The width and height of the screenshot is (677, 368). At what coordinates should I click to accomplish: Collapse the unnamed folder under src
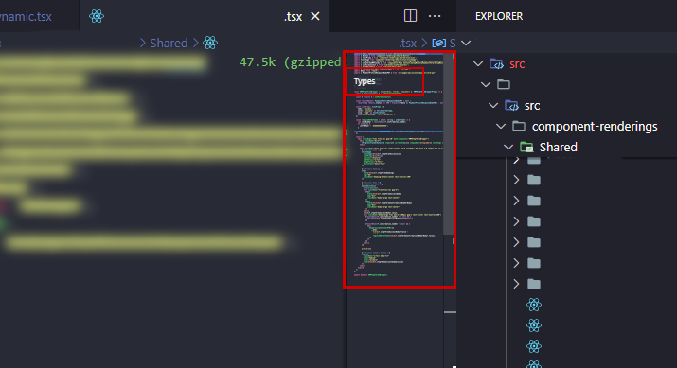[x=486, y=84]
